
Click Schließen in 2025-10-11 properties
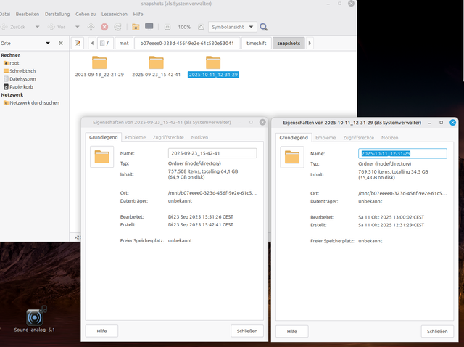[437, 331]
